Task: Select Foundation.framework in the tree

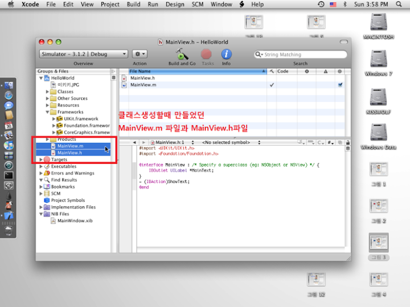Action: (87, 126)
